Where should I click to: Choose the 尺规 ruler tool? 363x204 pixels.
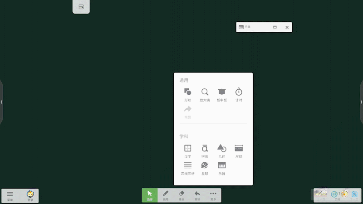pos(239,151)
